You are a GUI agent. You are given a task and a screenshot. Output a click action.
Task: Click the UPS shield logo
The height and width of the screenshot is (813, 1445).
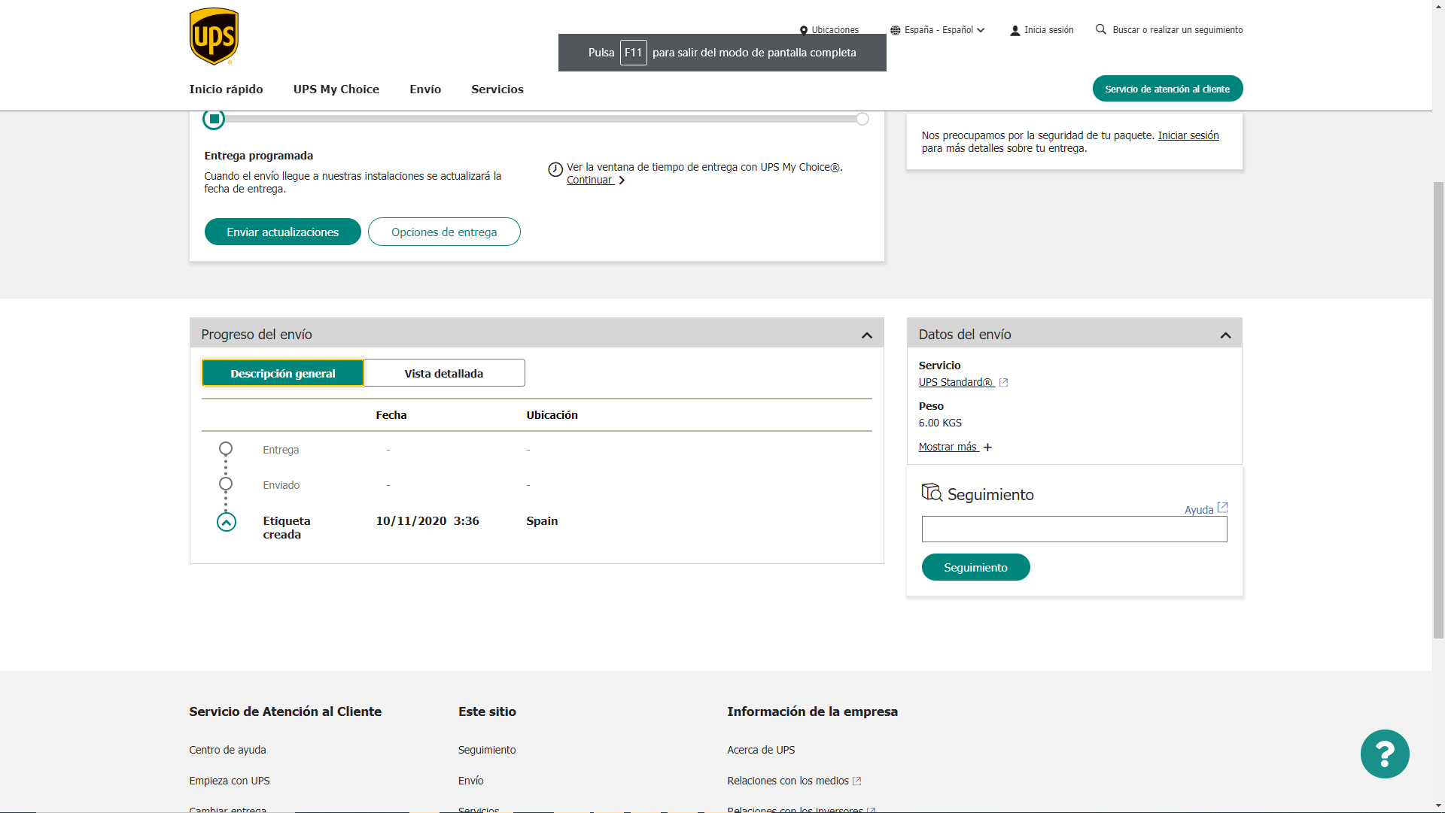tap(214, 36)
